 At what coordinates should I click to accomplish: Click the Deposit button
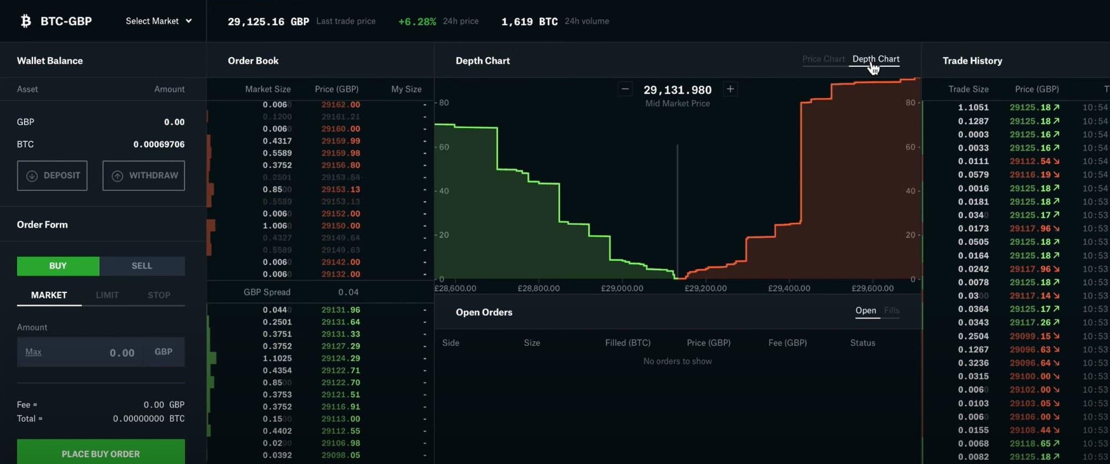coord(52,175)
